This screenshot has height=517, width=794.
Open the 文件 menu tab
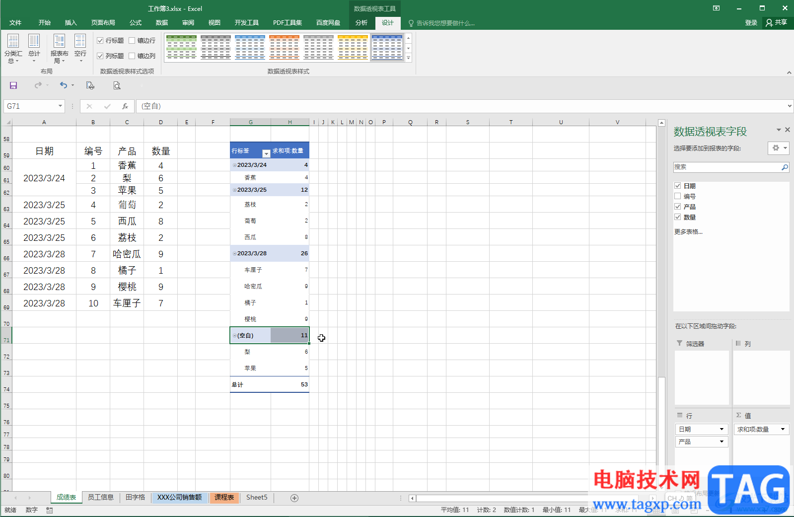[15, 23]
